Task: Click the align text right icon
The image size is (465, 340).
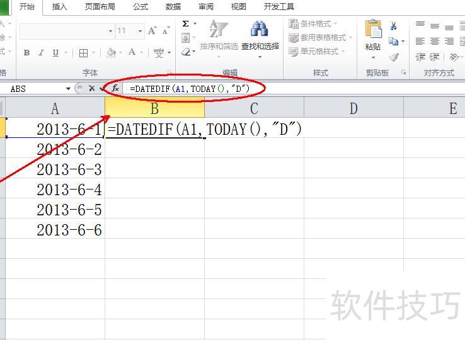Action: click(x=449, y=41)
